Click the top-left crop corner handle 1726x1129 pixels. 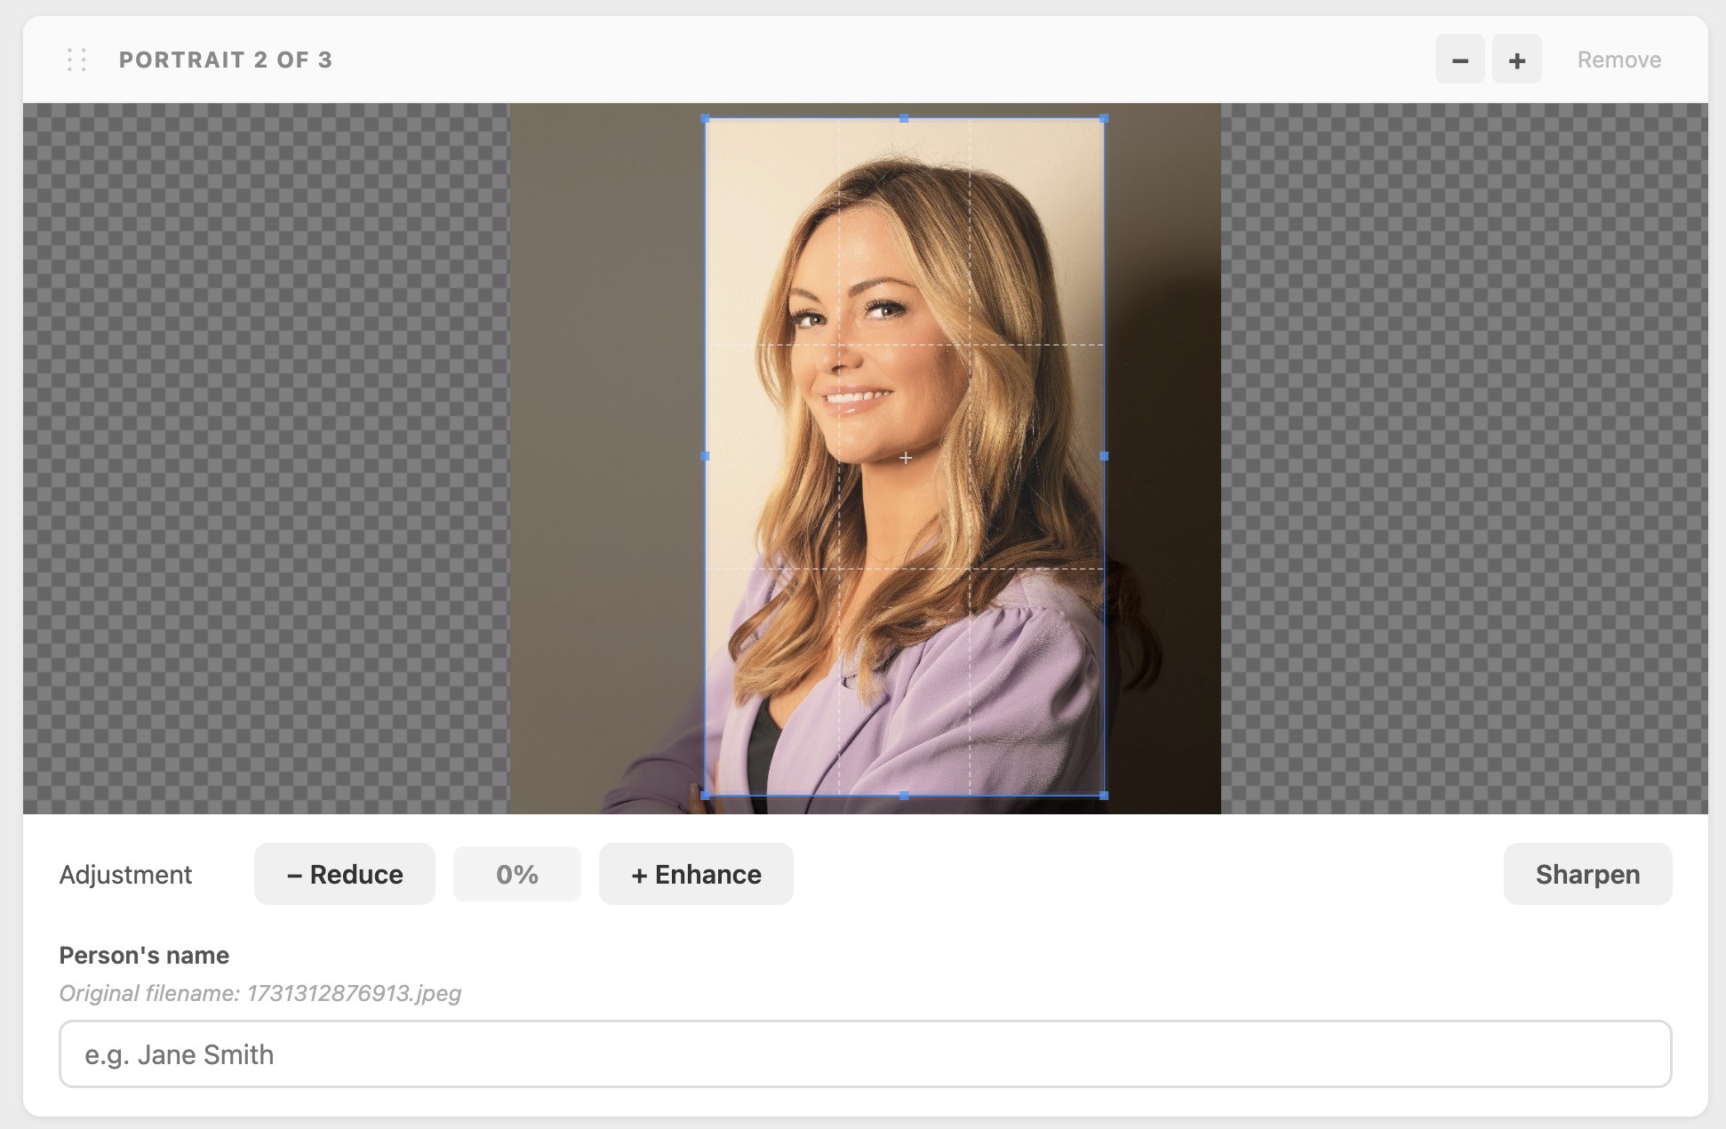(x=706, y=118)
